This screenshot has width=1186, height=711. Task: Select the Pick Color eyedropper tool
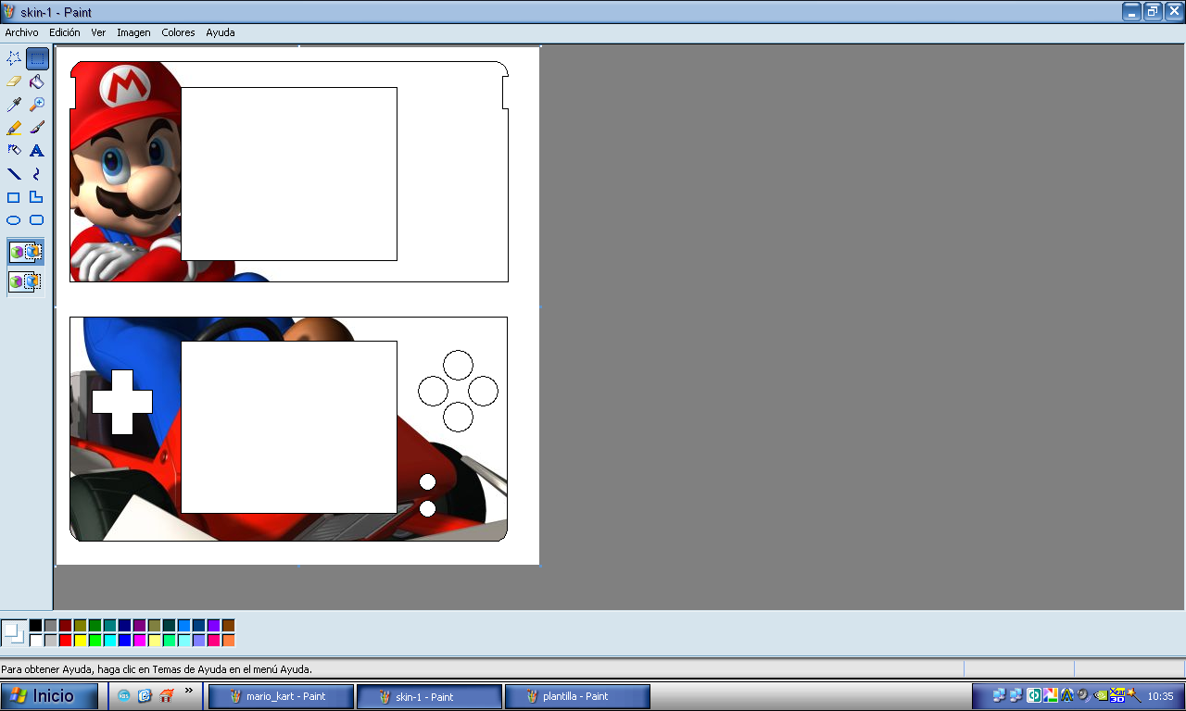tap(14, 105)
